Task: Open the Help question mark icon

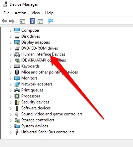Action: click(x=32, y=21)
